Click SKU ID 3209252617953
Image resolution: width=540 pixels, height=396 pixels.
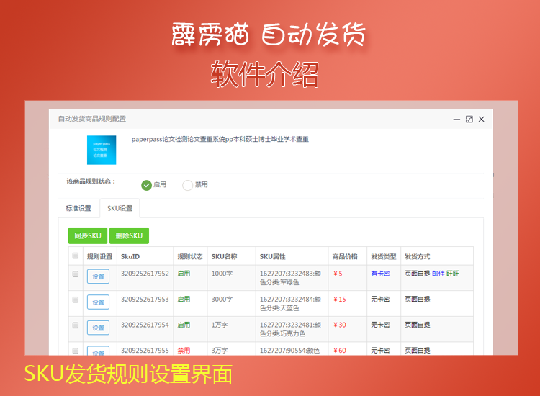[x=145, y=299]
